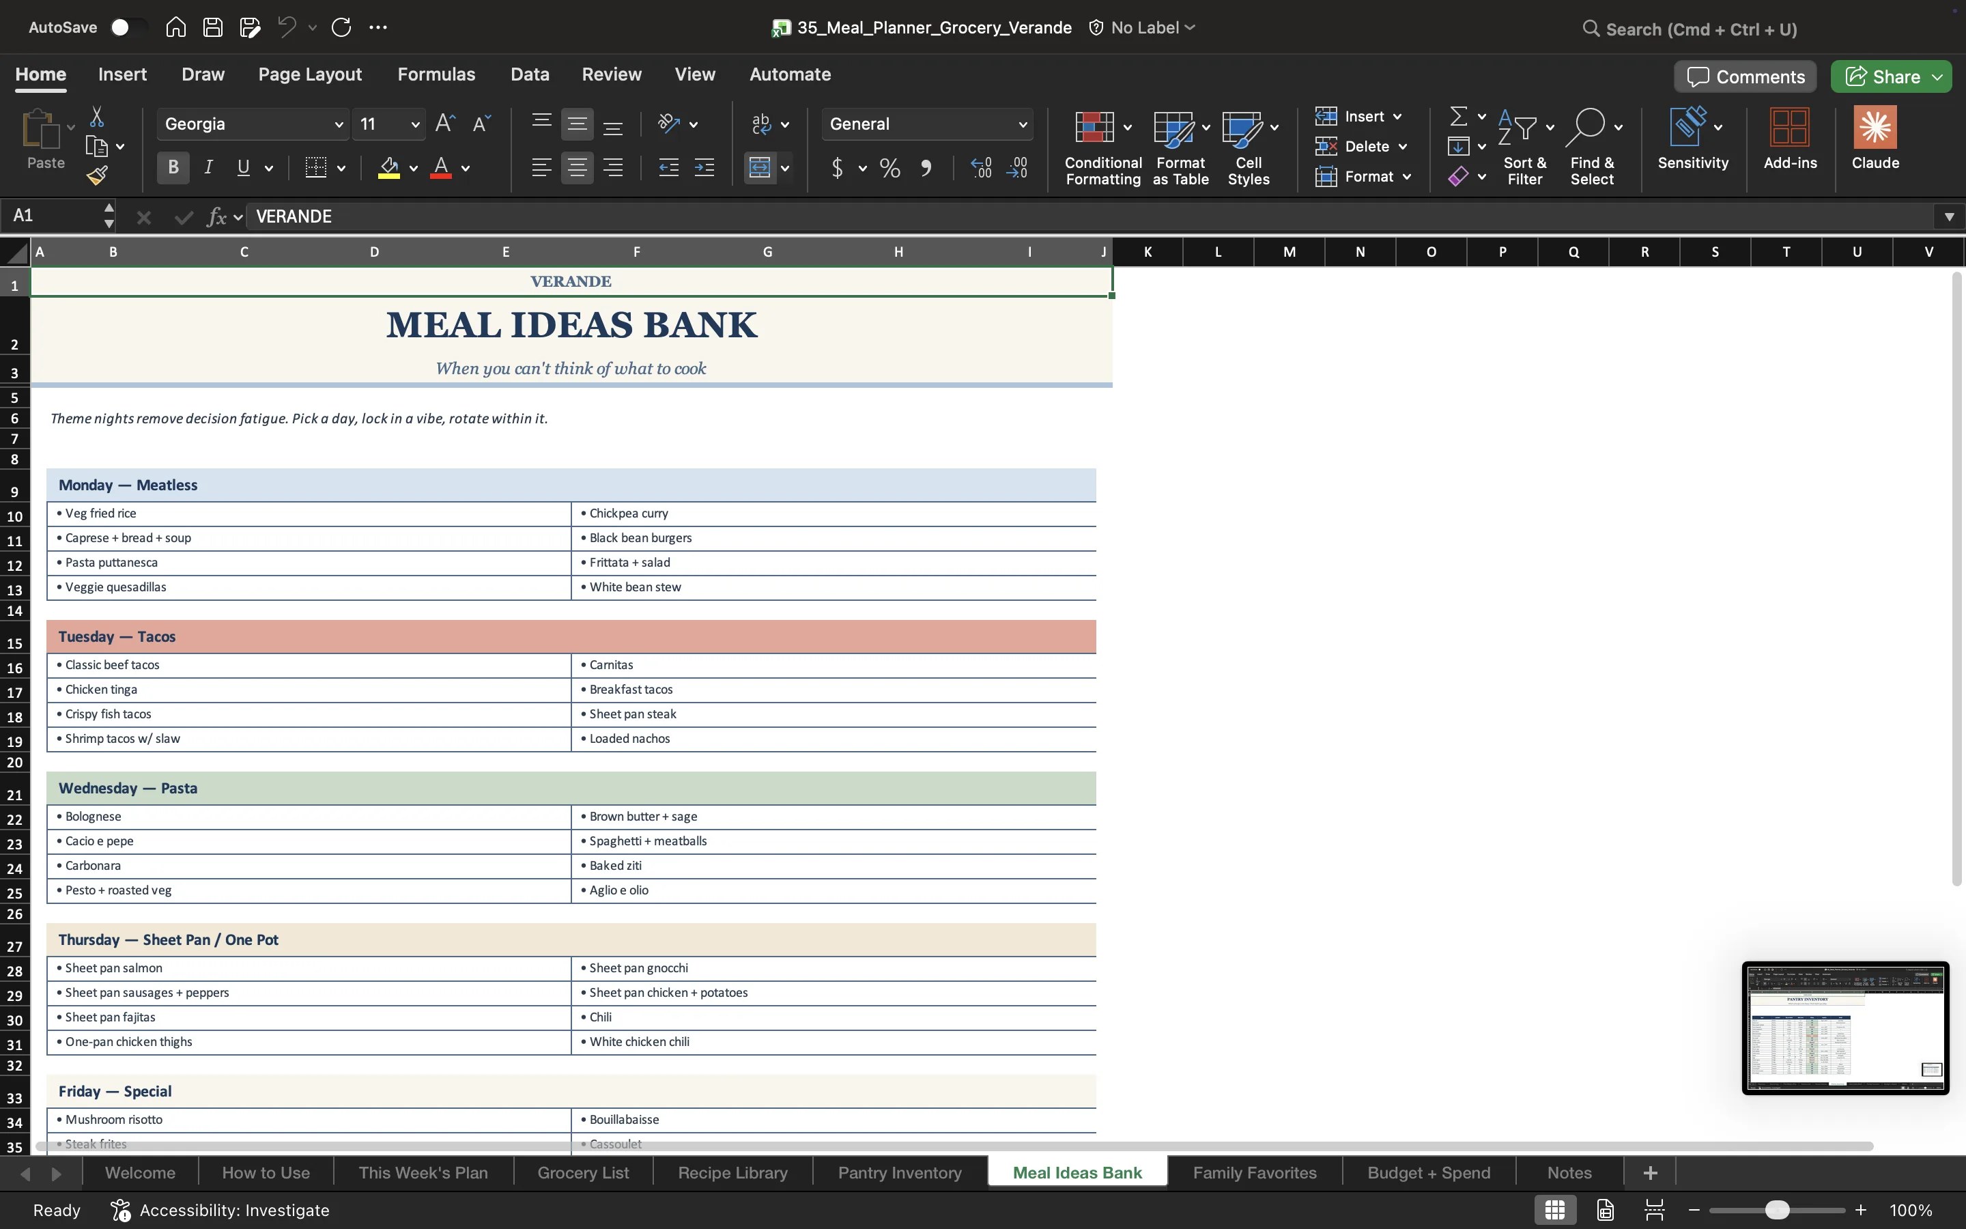Image resolution: width=1966 pixels, height=1229 pixels.
Task: Open the General number format dropdown
Action: click(1023, 124)
